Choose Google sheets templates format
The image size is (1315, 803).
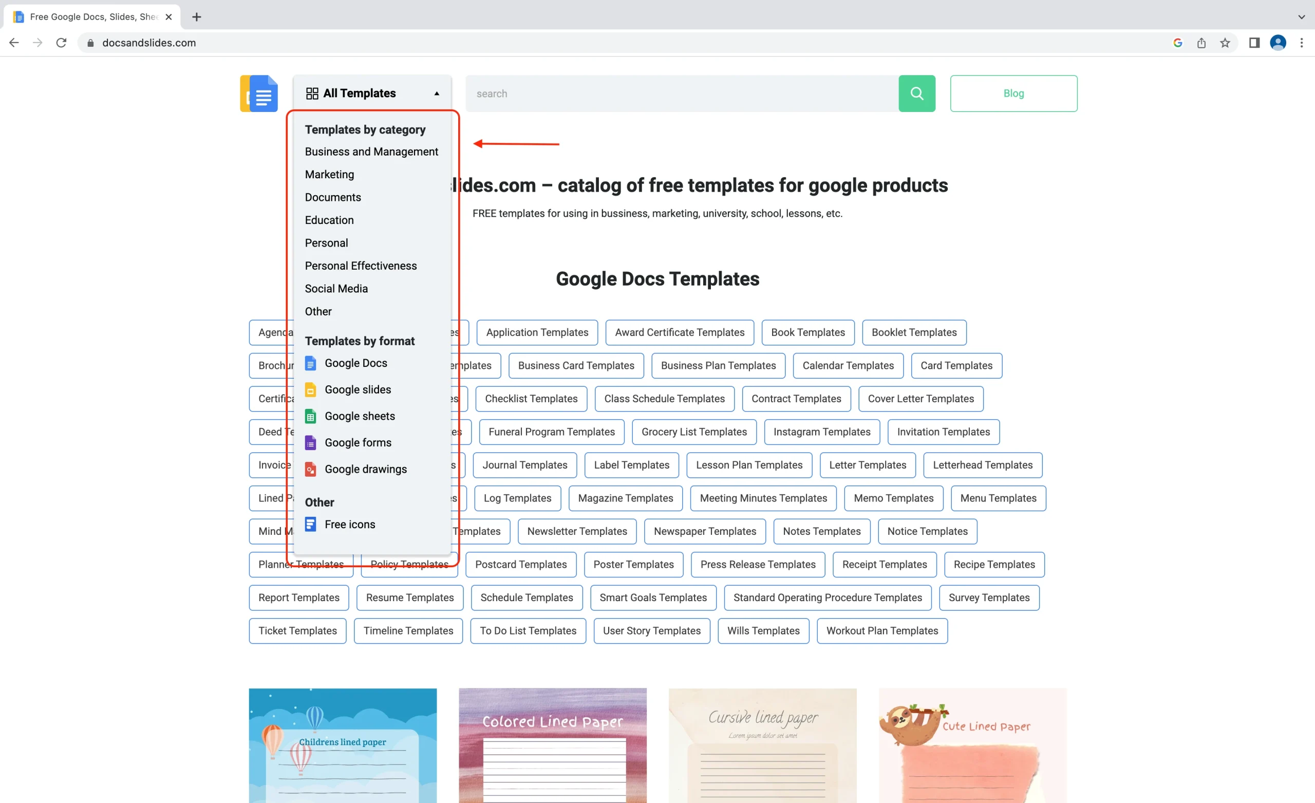pos(360,416)
